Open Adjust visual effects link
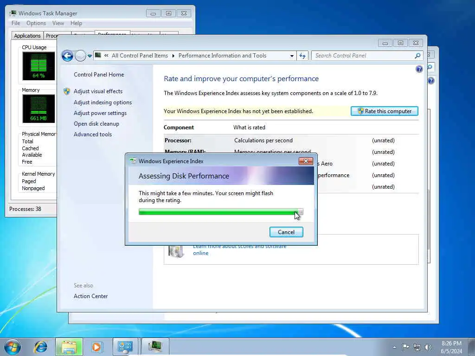 98,91
